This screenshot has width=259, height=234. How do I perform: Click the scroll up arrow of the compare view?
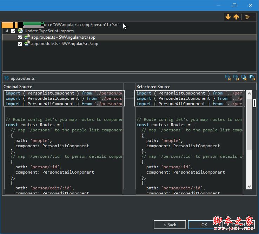(249, 93)
